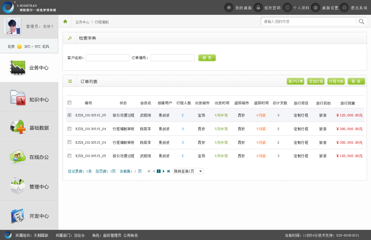Click the magnifier icon in top search box
The height and width of the screenshot is (240, 371).
tap(361, 21)
